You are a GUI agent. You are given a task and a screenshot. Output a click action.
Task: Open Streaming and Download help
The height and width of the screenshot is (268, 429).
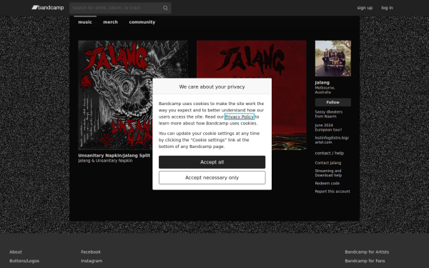328,173
